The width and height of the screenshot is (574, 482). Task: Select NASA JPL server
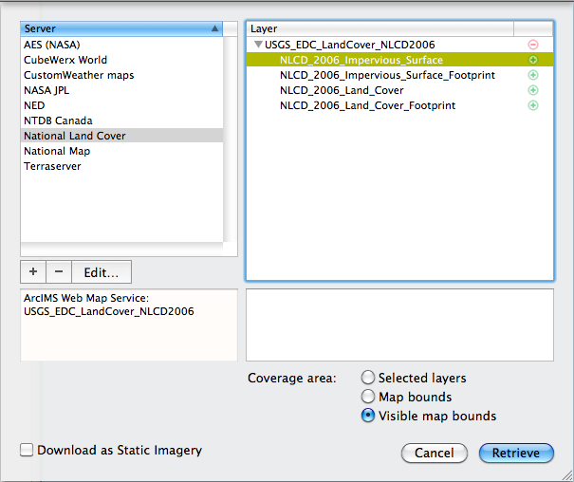(x=121, y=90)
